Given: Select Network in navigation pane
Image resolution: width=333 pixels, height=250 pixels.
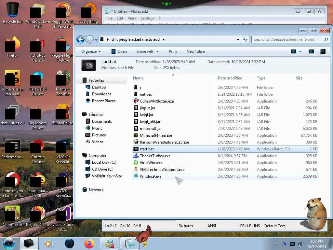Looking at the screenshot, I should coord(96,190).
